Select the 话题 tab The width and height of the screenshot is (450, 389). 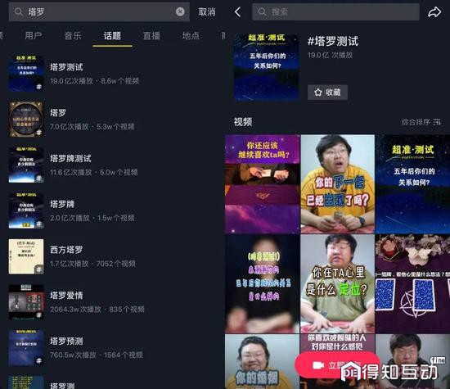tap(112, 36)
